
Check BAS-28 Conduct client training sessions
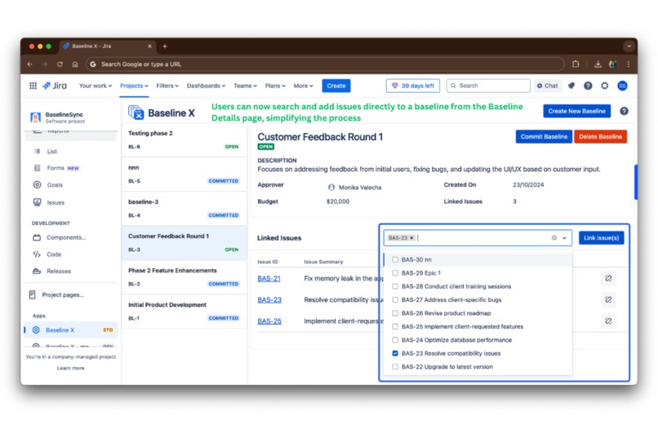[395, 286]
